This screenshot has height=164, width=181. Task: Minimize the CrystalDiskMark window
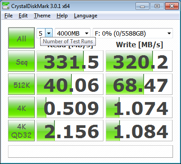[142, 6]
